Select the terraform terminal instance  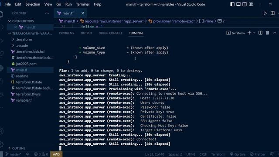[235, 33]
